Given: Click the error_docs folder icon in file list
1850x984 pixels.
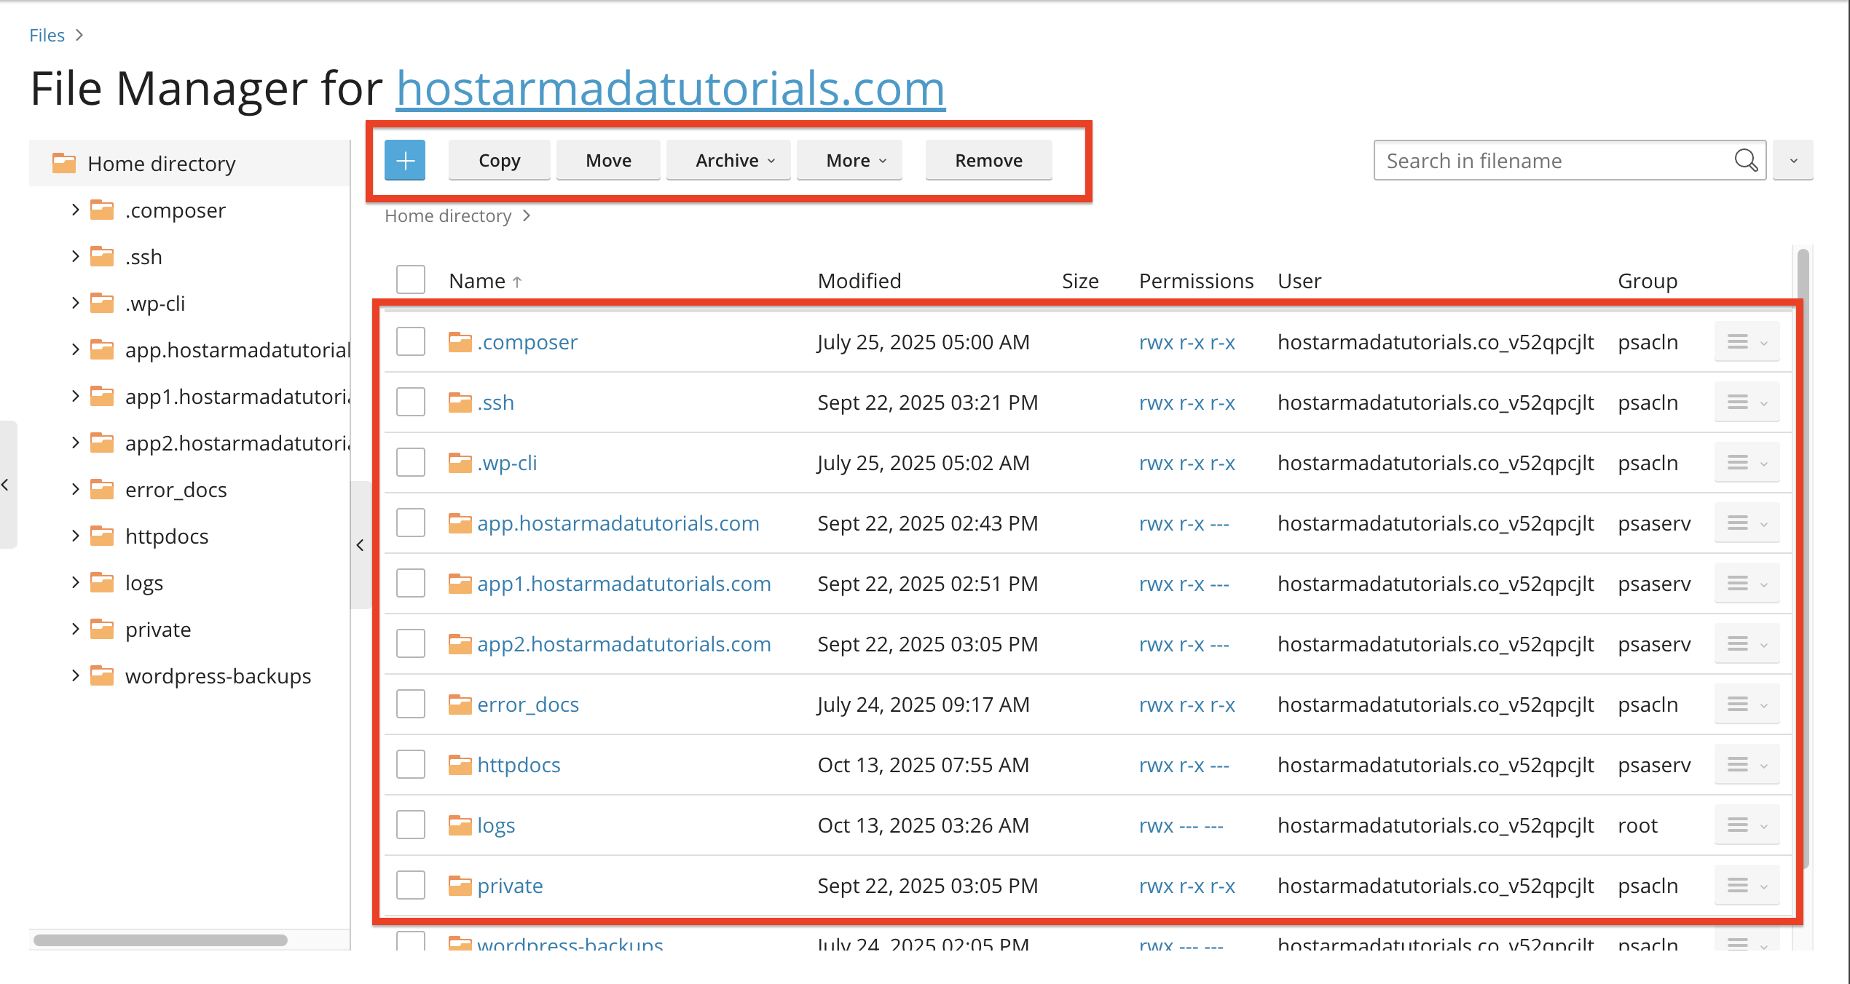Looking at the screenshot, I should [x=460, y=704].
